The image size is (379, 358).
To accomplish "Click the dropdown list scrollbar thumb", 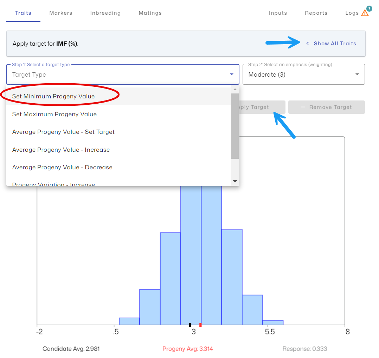I will (x=235, y=126).
